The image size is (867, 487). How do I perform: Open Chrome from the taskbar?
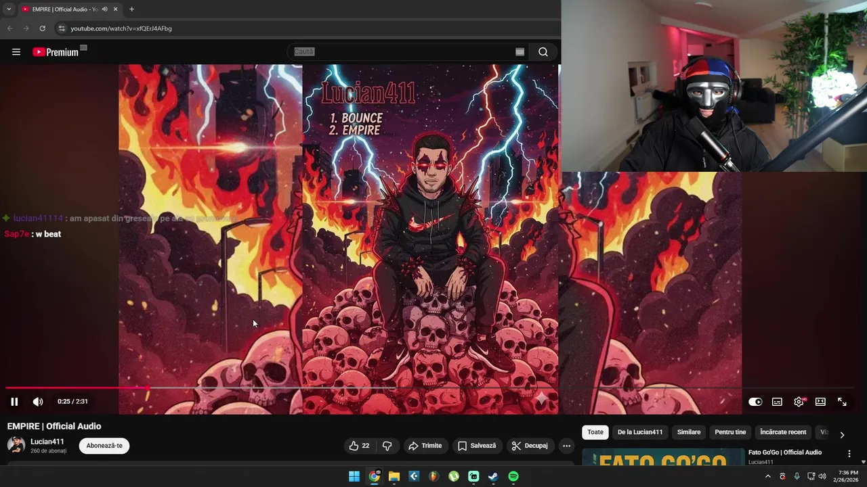374,477
